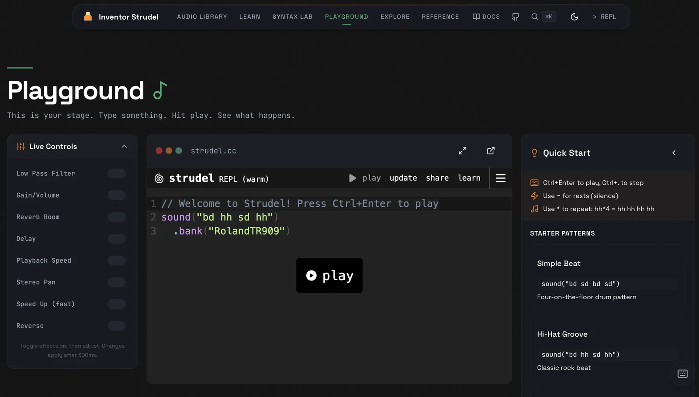Image resolution: width=699 pixels, height=397 pixels.
Task: Switch on the Delay effect toggle
Action: tap(117, 239)
